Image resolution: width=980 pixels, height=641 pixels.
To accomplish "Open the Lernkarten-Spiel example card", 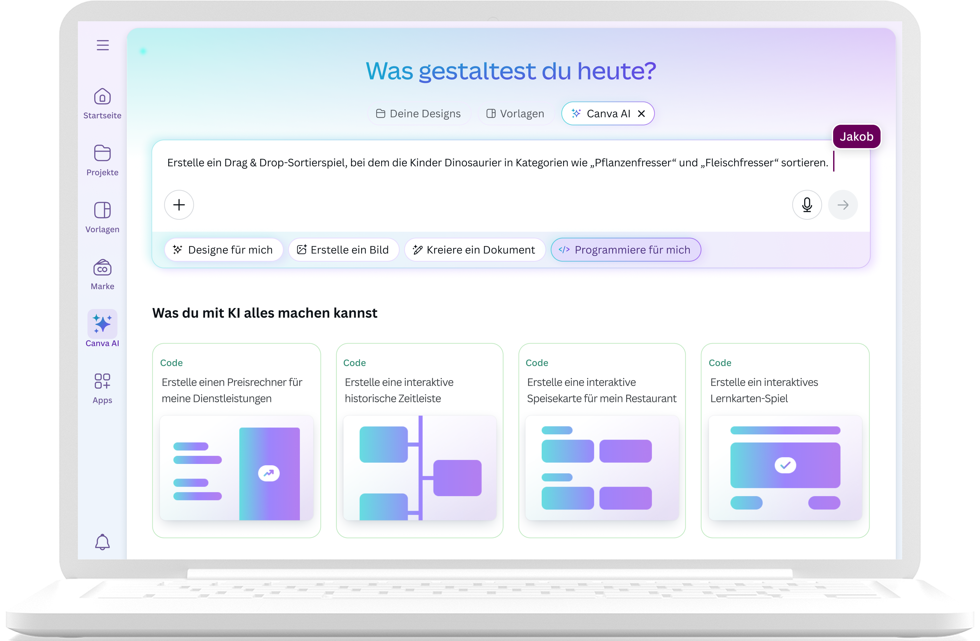I will click(785, 441).
